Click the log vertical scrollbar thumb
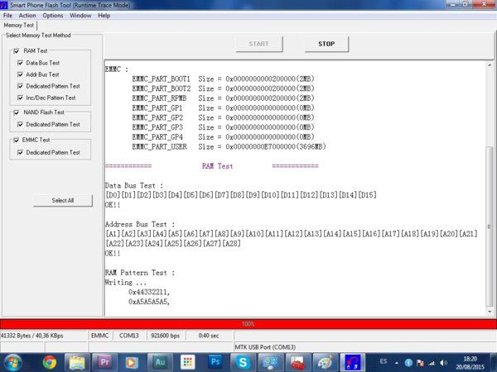The height and width of the screenshot is (372, 497). 490,227
